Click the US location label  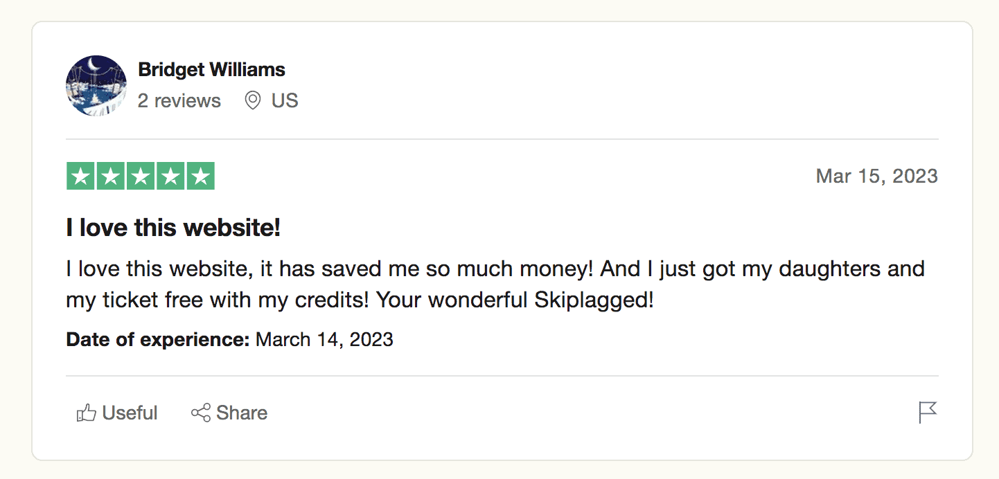click(285, 100)
